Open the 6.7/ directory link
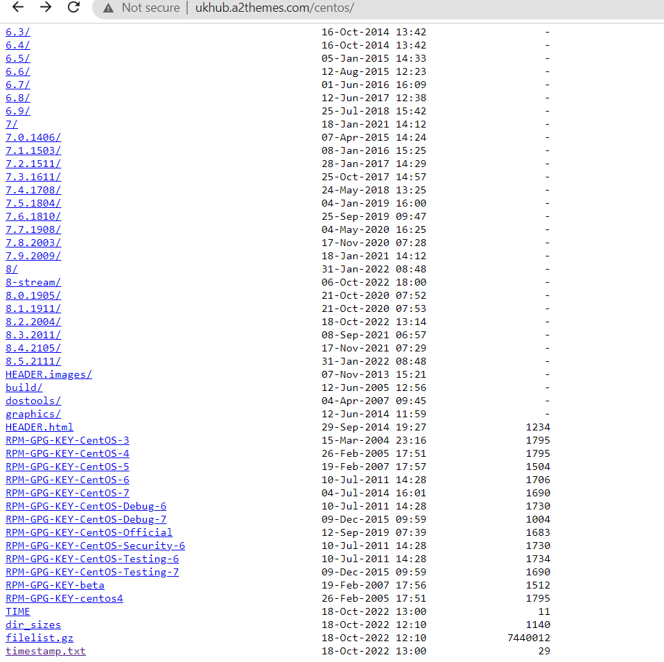The height and width of the screenshot is (662, 664). (18, 85)
